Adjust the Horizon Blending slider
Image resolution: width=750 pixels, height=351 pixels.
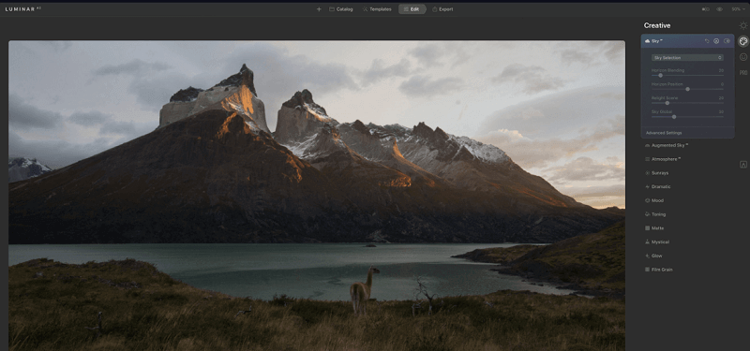(687, 76)
